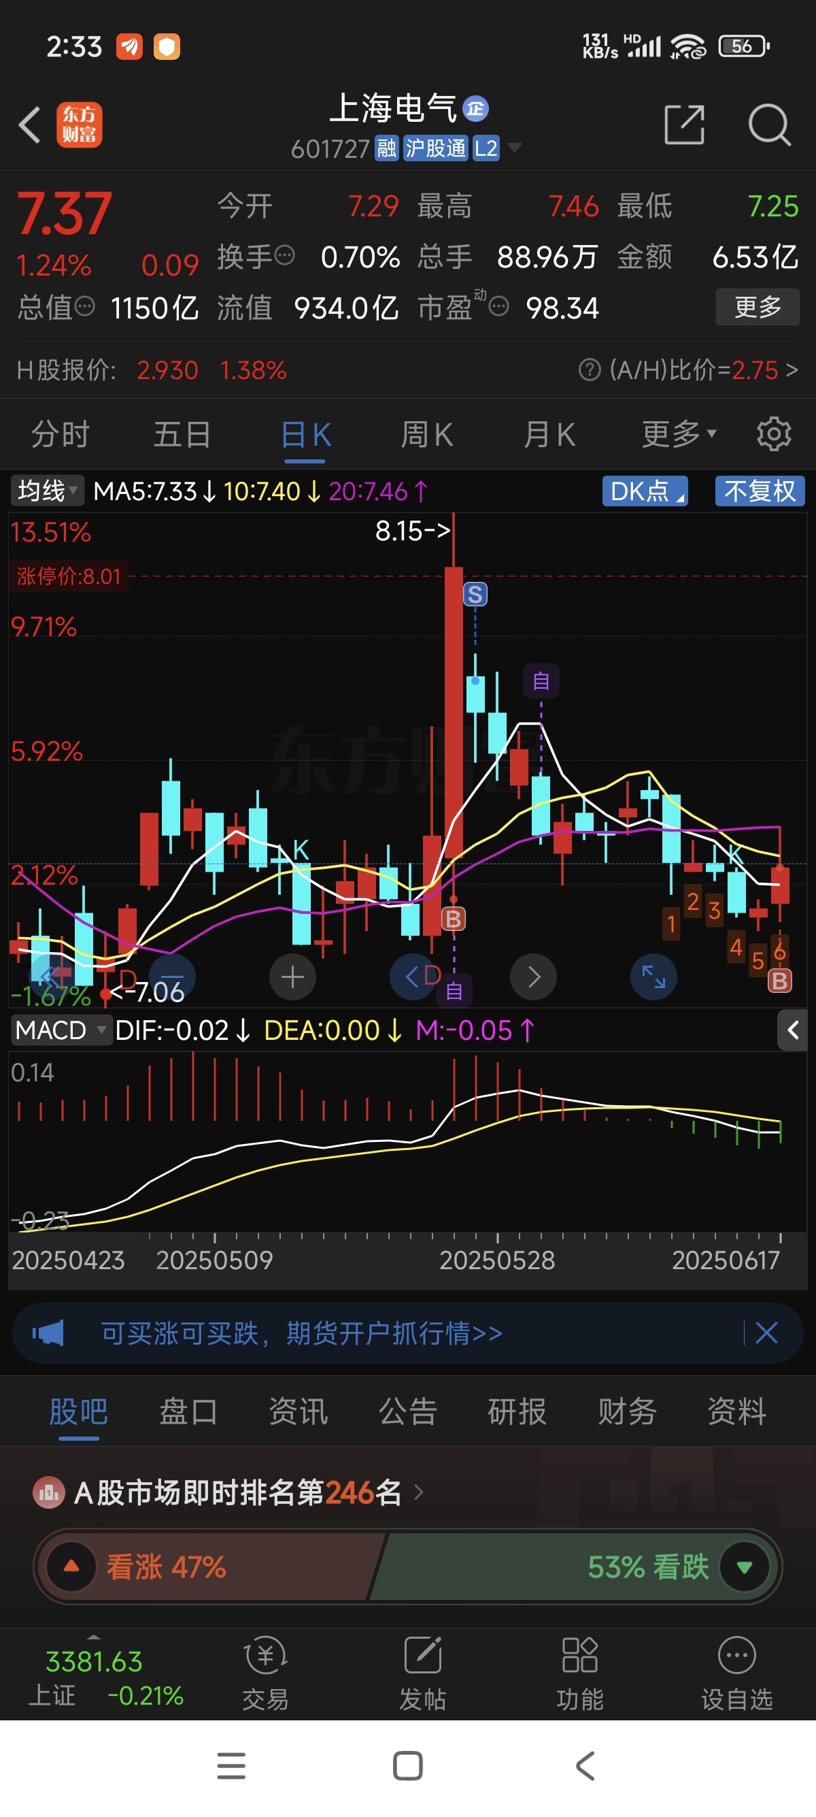Move chart right with the arrow button
This screenshot has width=816, height=1817.
(533, 977)
